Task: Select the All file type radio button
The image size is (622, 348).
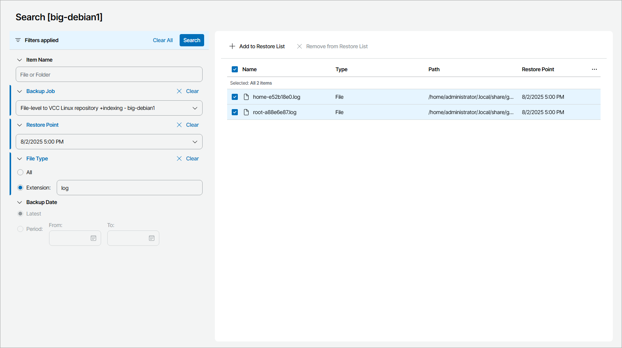Action: tap(20, 172)
